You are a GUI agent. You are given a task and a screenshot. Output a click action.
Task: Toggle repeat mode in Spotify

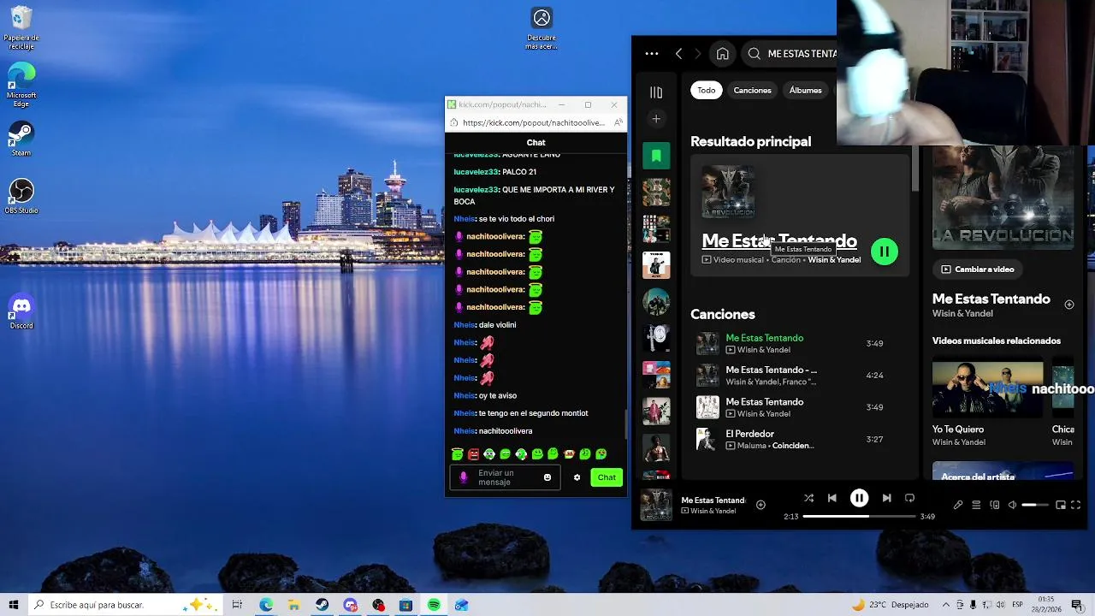tap(909, 498)
